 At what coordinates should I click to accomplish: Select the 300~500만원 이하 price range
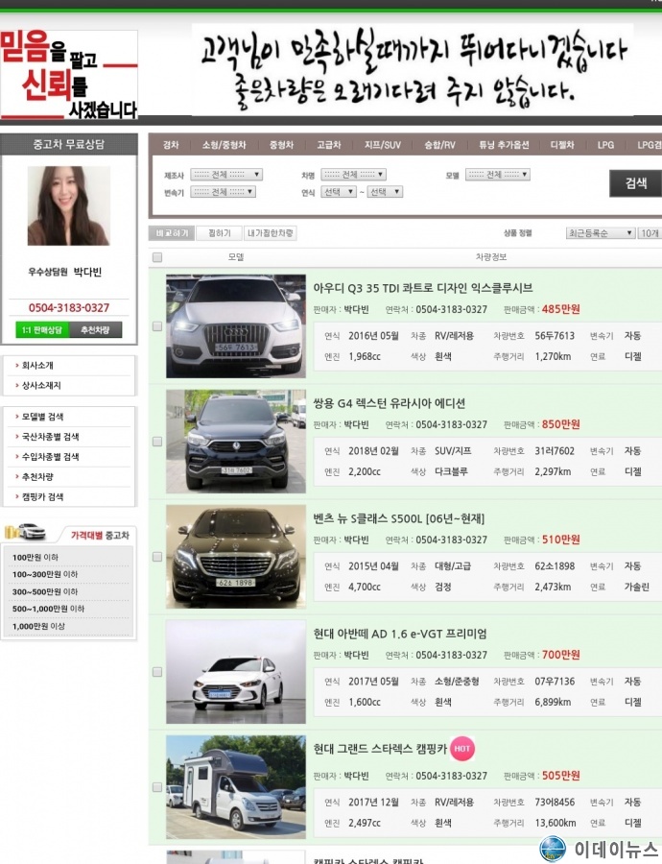click(x=45, y=591)
